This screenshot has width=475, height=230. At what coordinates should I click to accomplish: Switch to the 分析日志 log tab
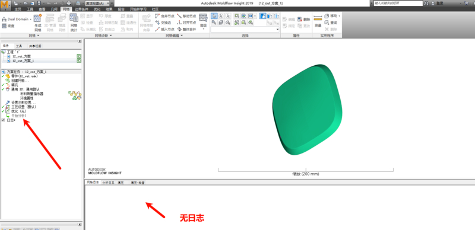pos(108,183)
